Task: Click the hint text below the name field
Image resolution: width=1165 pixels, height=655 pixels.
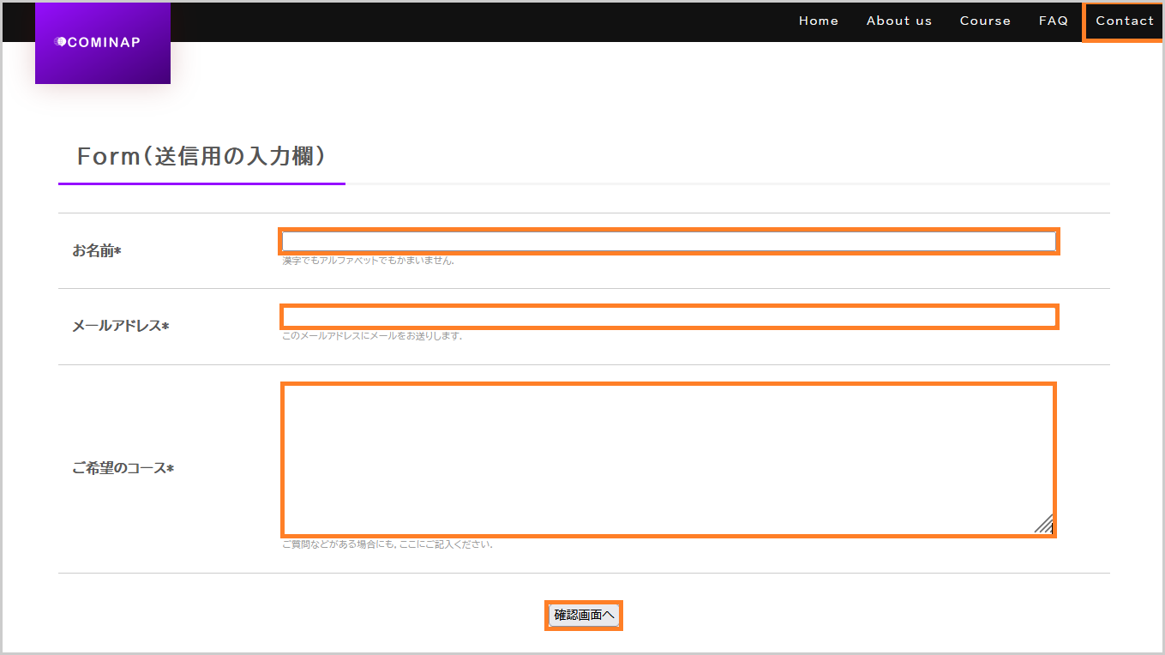Action: coord(368,261)
